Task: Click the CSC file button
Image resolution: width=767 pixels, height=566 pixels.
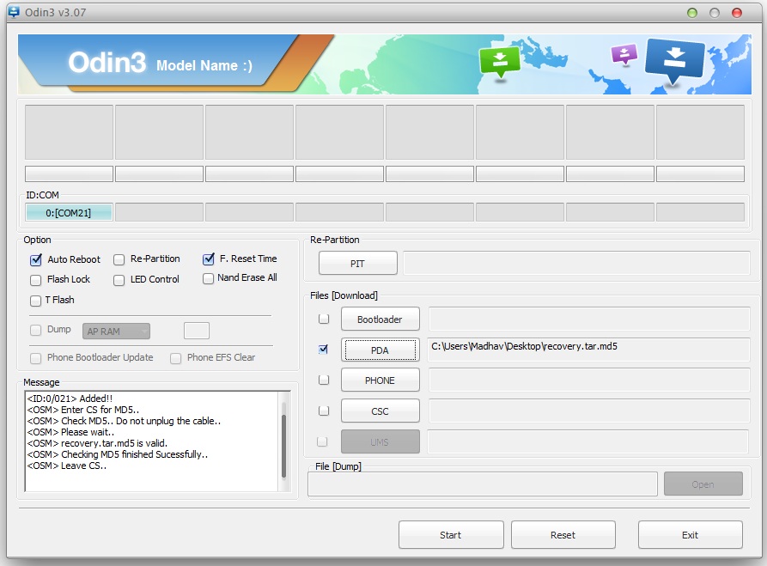Action: click(380, 411)
